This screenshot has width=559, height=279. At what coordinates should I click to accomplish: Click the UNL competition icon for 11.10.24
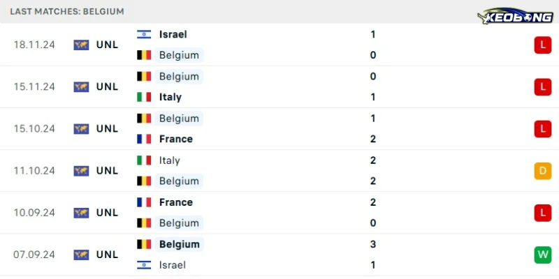pos(81,171)
